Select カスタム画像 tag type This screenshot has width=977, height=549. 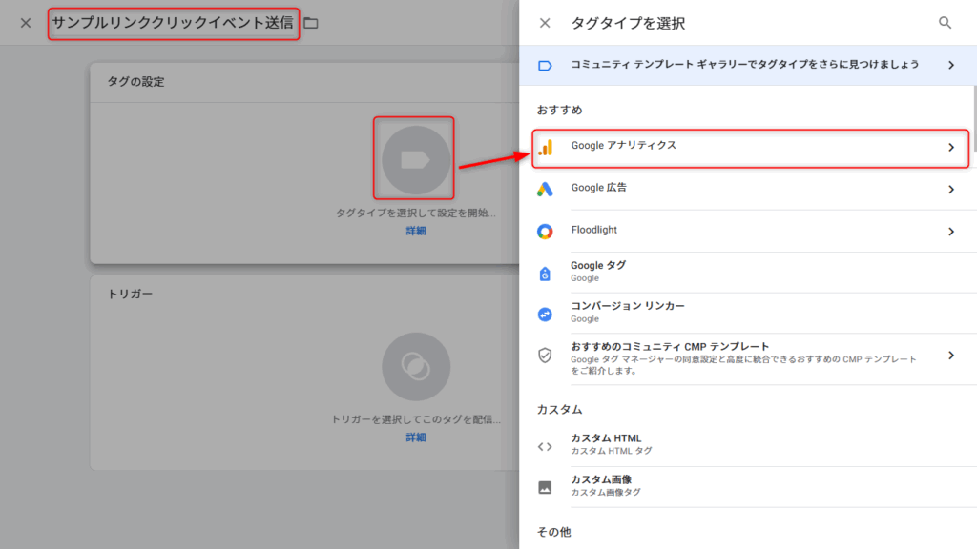pos(748,487)
